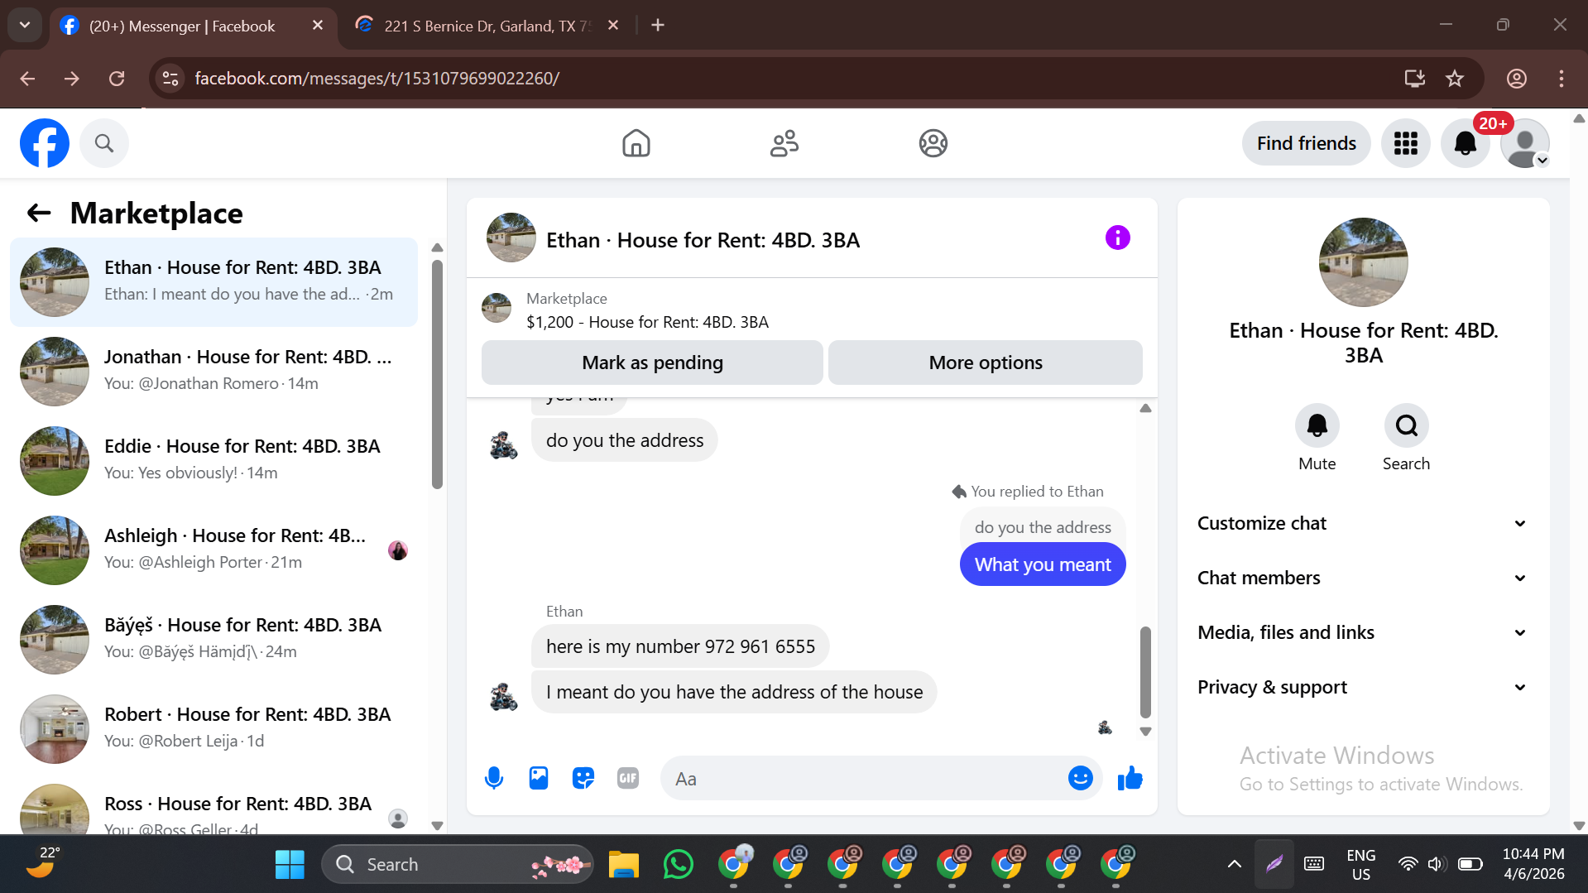Viewport: 1588px width, 893px height.
Task: View site information icon in address bar
Action: (x=170, y=79)
